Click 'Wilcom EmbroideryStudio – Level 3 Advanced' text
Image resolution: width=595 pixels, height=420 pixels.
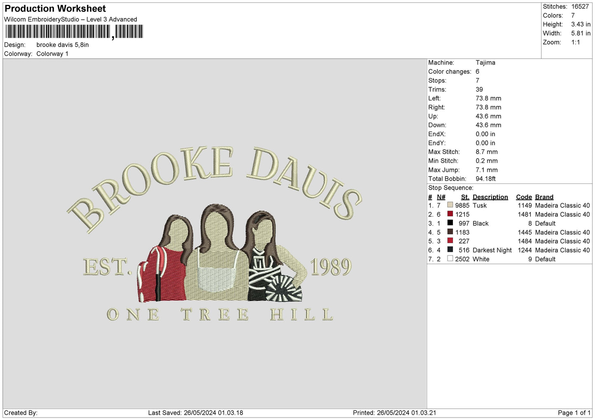click(x=70, y=19)
